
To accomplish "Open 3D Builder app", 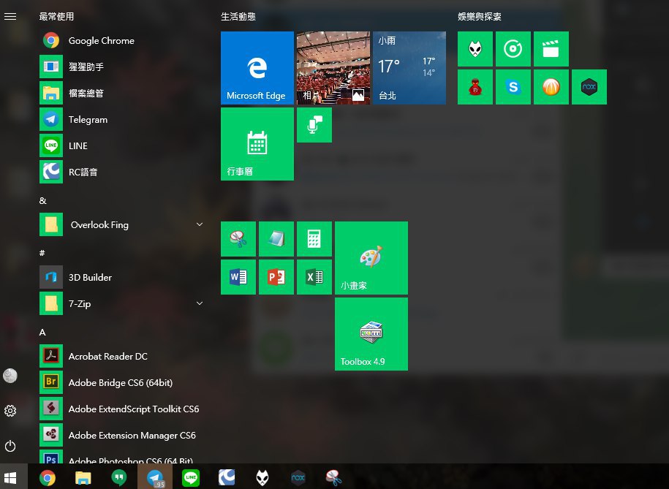I will (x=123, y=277).
